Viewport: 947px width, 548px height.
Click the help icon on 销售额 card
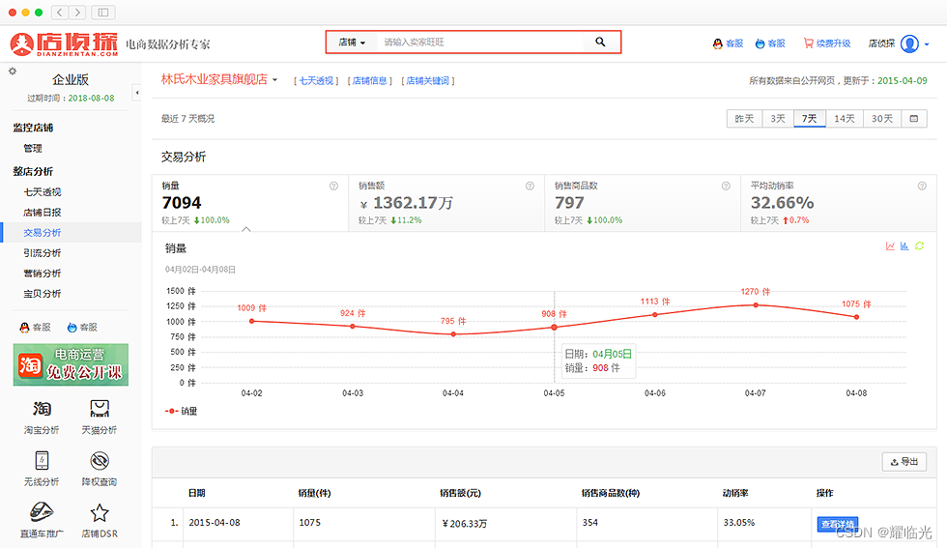point(530,187)
